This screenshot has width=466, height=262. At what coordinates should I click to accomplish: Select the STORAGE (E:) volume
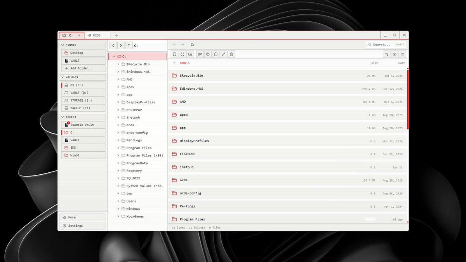[82, 100]
